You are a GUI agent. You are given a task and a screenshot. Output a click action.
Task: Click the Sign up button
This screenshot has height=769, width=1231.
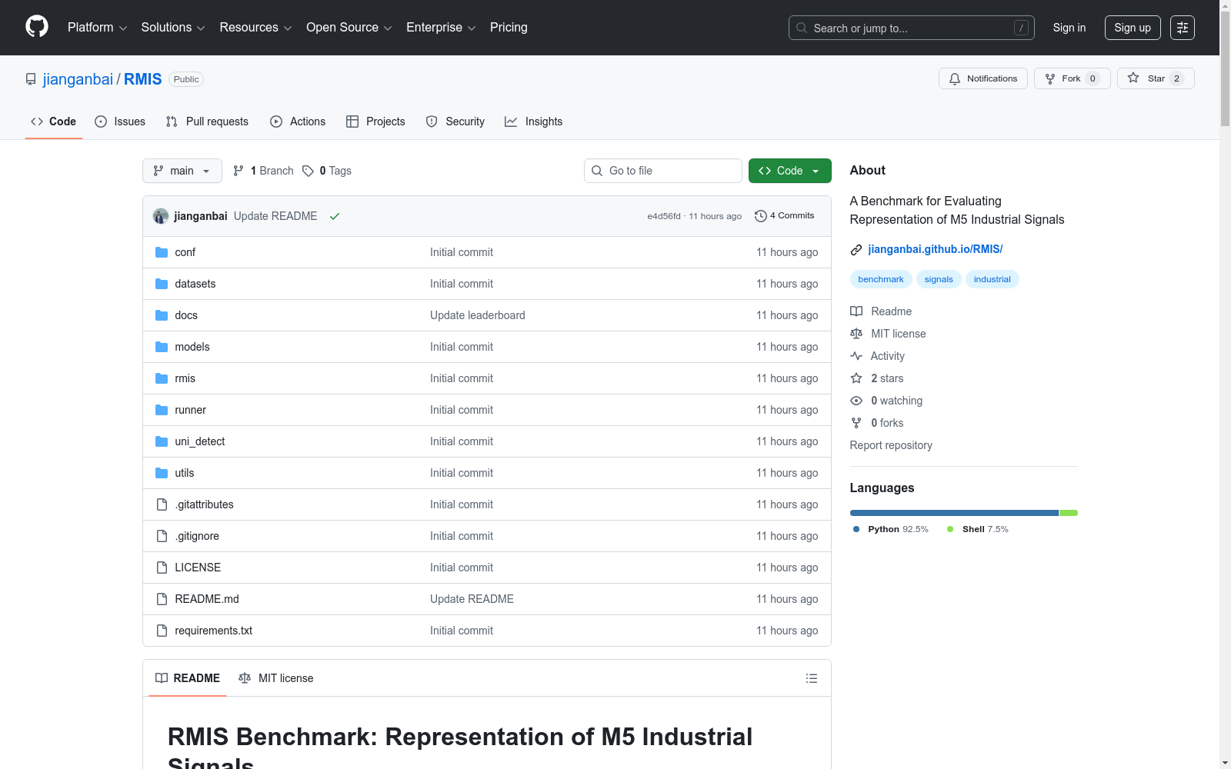pos(1133,28)
